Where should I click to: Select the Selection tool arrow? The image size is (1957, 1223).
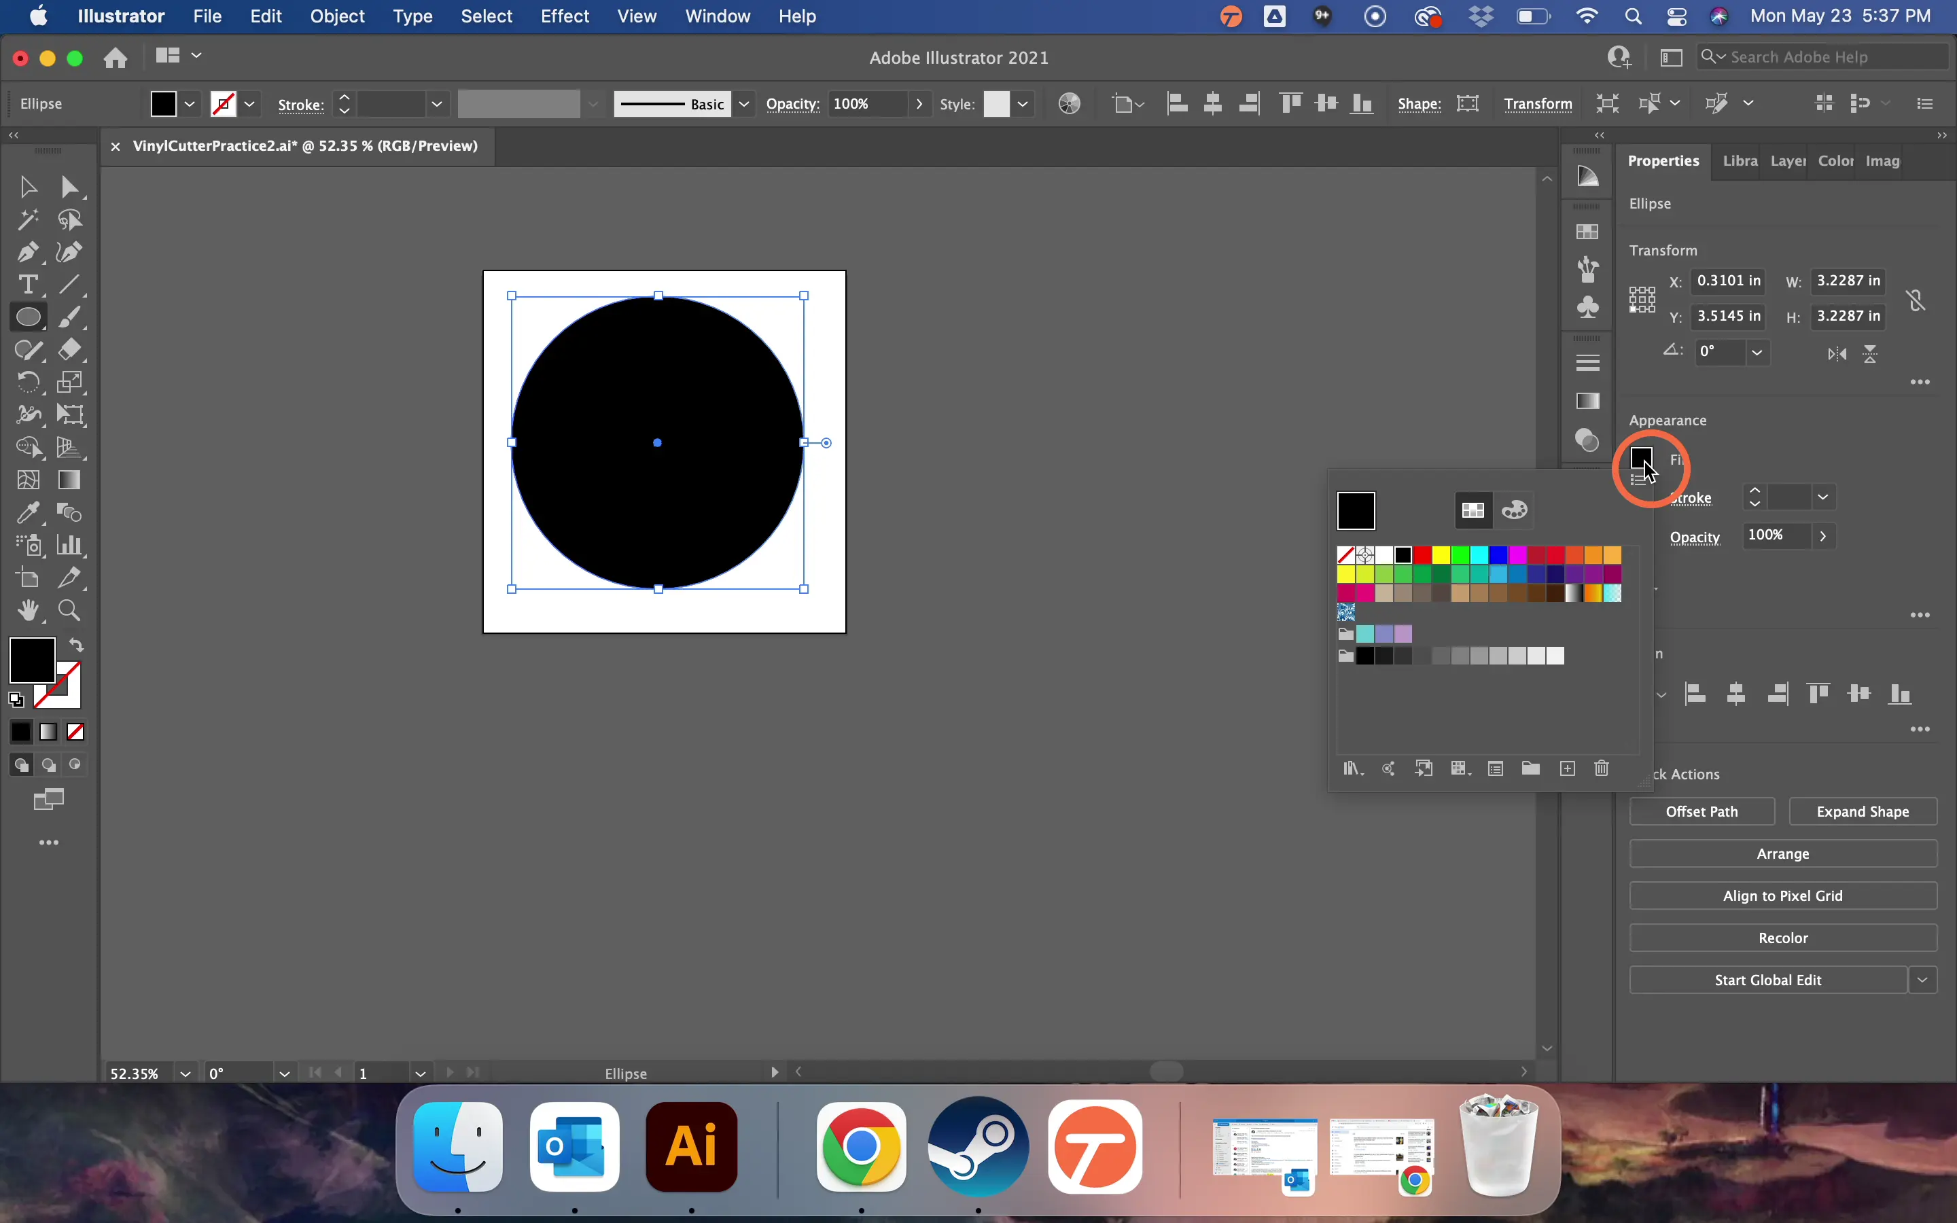coord(29,187)
